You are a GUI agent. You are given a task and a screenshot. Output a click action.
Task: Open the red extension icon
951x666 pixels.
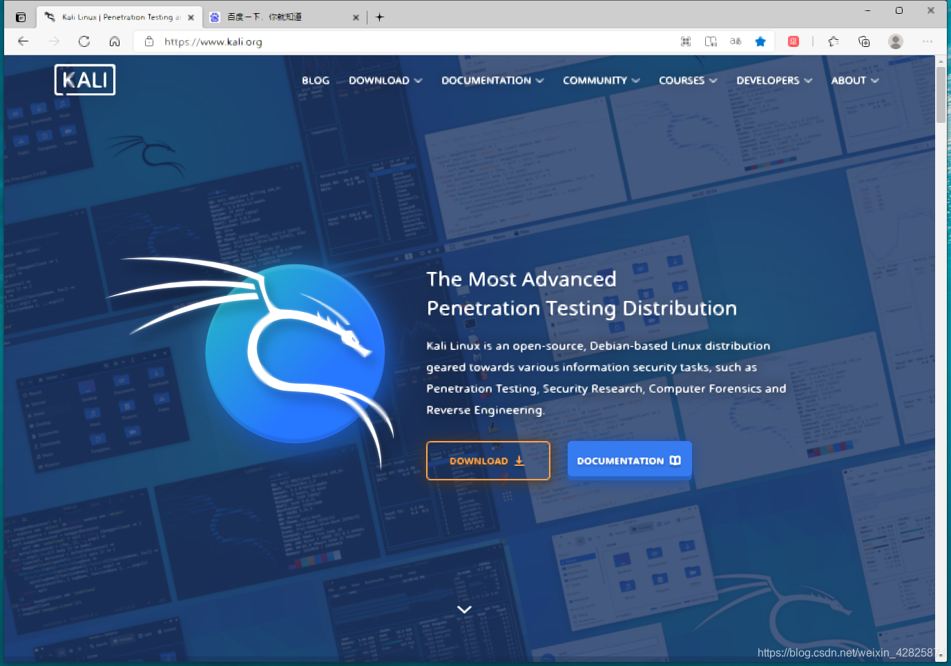pos(794,41)
